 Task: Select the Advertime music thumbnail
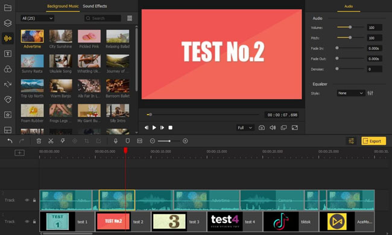[32, 36]
